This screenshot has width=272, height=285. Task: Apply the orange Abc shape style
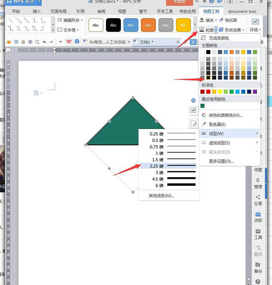pos(148,25)
